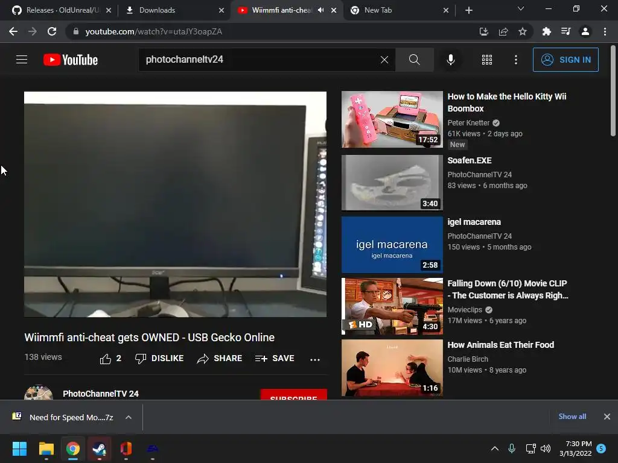Go to the YouTube home logo
This screenshot has height=463, width=618.
(71, 60)
